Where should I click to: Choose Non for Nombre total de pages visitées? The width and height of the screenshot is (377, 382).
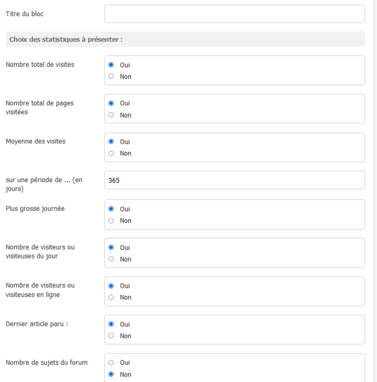(x=111, y=115)
